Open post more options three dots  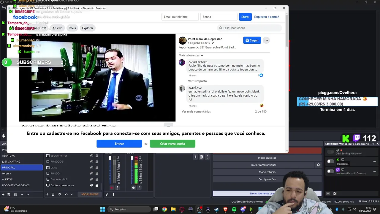click(266, 40)
